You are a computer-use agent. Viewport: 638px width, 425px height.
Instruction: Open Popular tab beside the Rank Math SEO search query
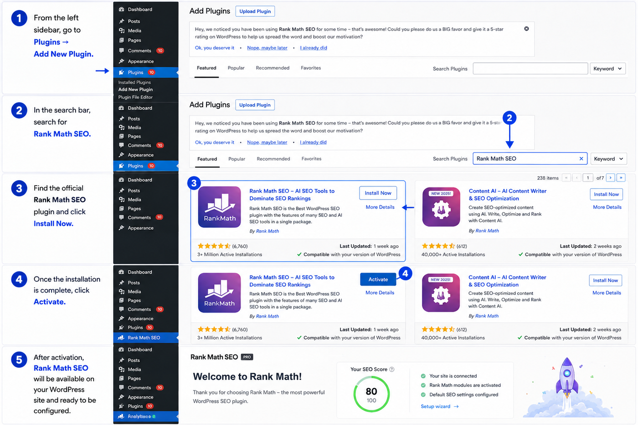pyautogui.click(x=237, y=159)
